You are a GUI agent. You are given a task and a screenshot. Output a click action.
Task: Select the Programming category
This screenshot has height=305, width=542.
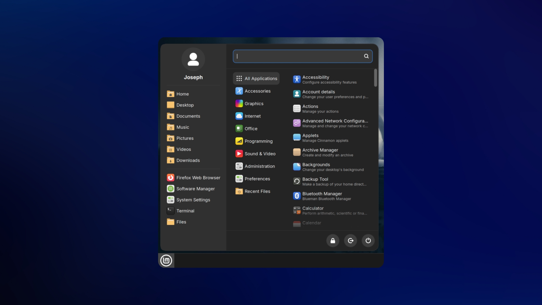click(x=256, y=141)
